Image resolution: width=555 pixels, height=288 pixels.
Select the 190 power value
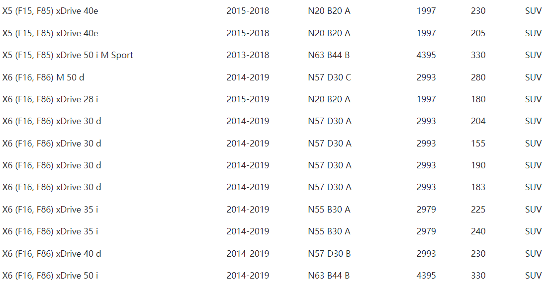pyautogui.click(x=478, y=165)
